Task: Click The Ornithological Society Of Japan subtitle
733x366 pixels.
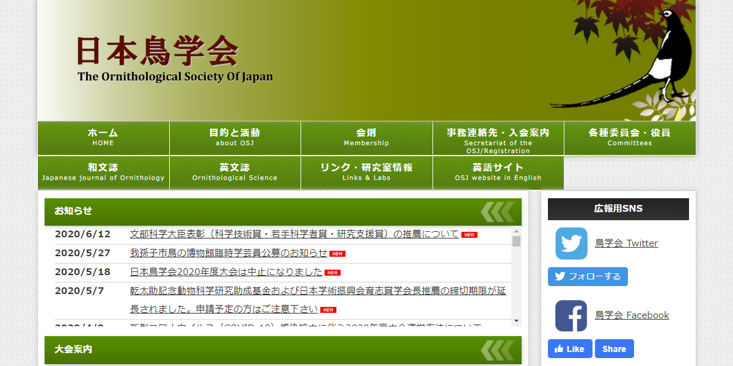Action: [x=175, y=77]
